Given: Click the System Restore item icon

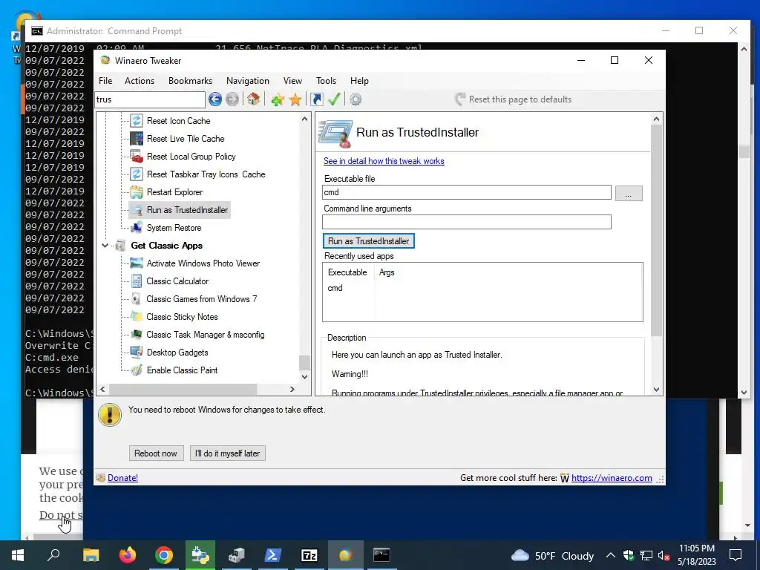Looking at the screenshot, I should pyautogui.click(x=137, y=227).
